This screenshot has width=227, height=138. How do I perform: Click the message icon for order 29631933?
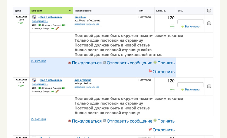104,63
